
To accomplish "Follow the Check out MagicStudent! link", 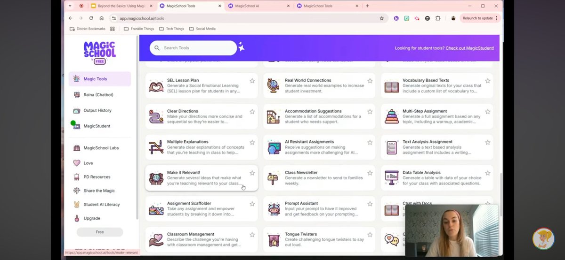I will (x=470, y=48).
